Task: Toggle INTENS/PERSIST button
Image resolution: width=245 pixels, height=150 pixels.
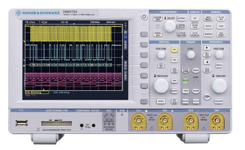Action: [181, 26]
